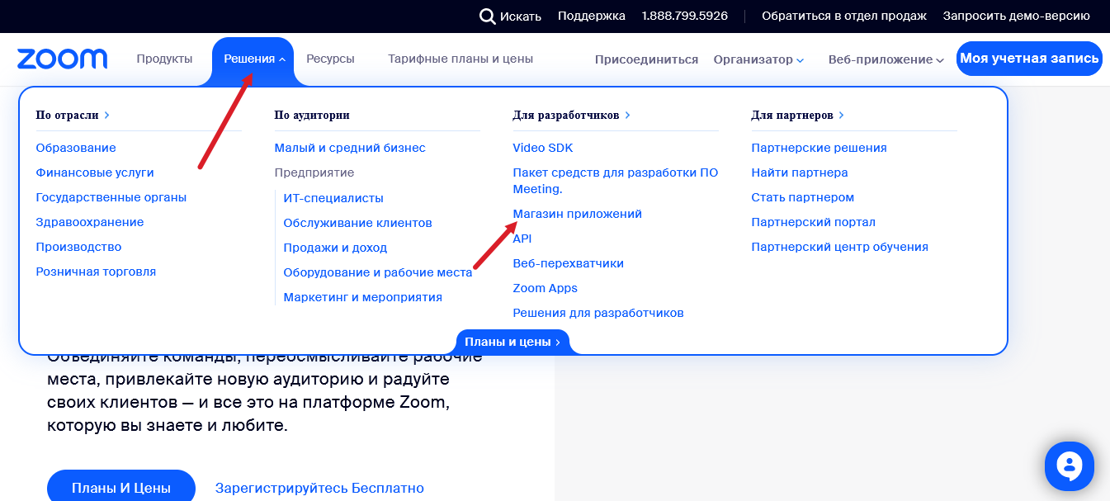Click the search magnifier icon
Image resolution: width=1110 pixels, height=501 pixels.
pyautogui.click(x=488, y=17)
